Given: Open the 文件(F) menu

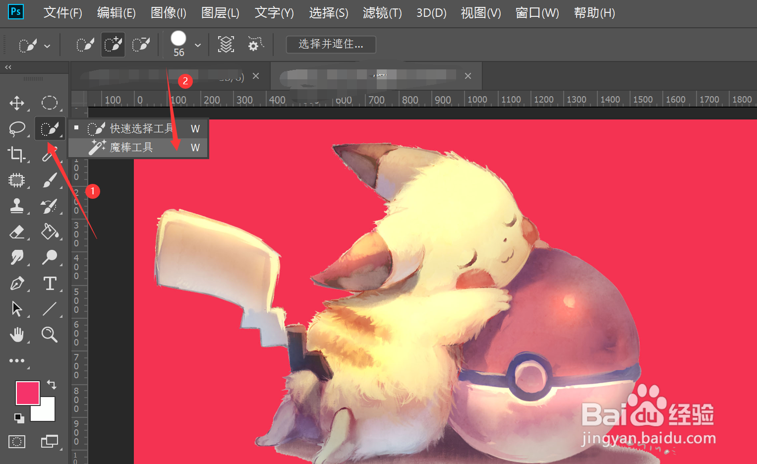Looking at the screenshot, I should click(x=63, y=13).
